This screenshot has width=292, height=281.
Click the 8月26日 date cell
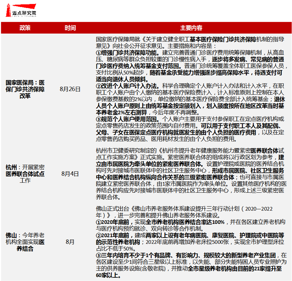(70, 89)
